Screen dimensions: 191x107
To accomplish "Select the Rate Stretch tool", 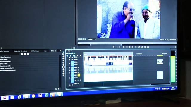I will 63,63.
